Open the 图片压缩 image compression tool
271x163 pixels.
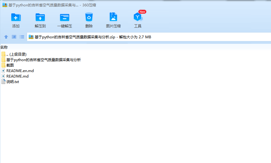[x=113, y=20]
